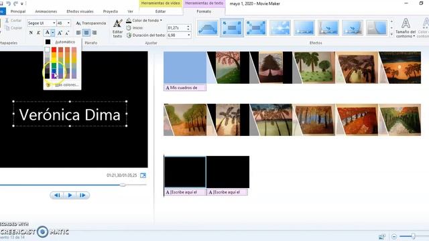Apply the sixth text effect in the gallery

(328, 27)
